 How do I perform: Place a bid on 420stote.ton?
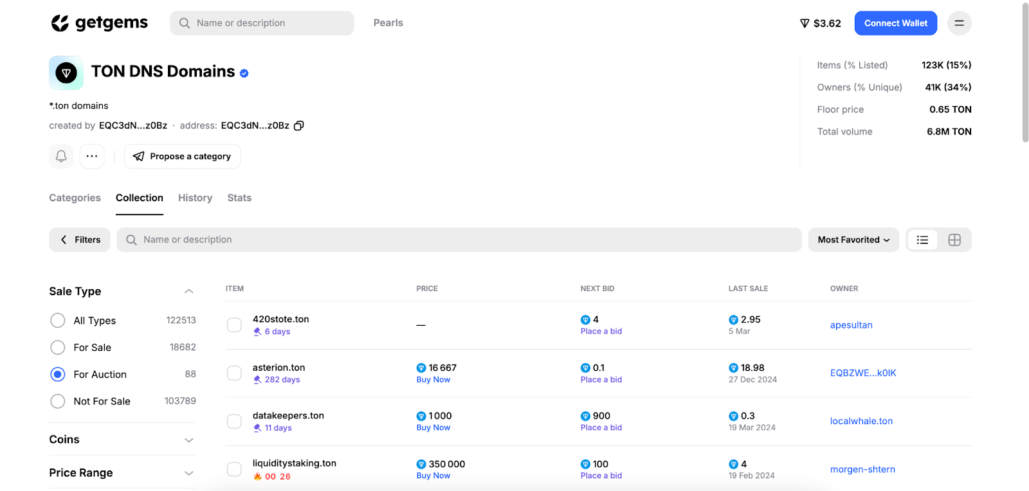click(x=601, y=332)
